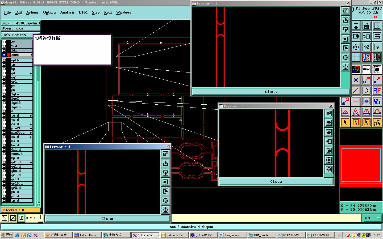
Task: Toggle the drl layer checkbox
Action: tap(4, 42)
